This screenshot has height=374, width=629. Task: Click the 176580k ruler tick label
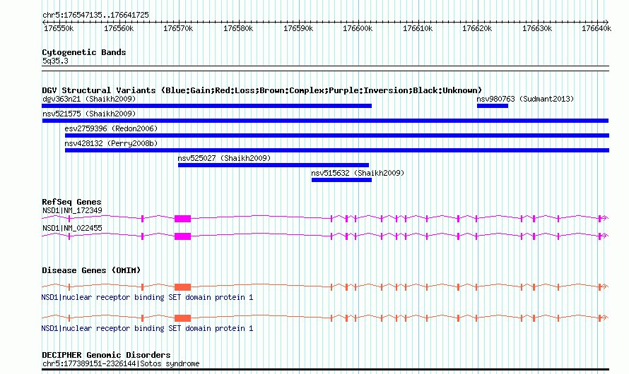(238, 29)
